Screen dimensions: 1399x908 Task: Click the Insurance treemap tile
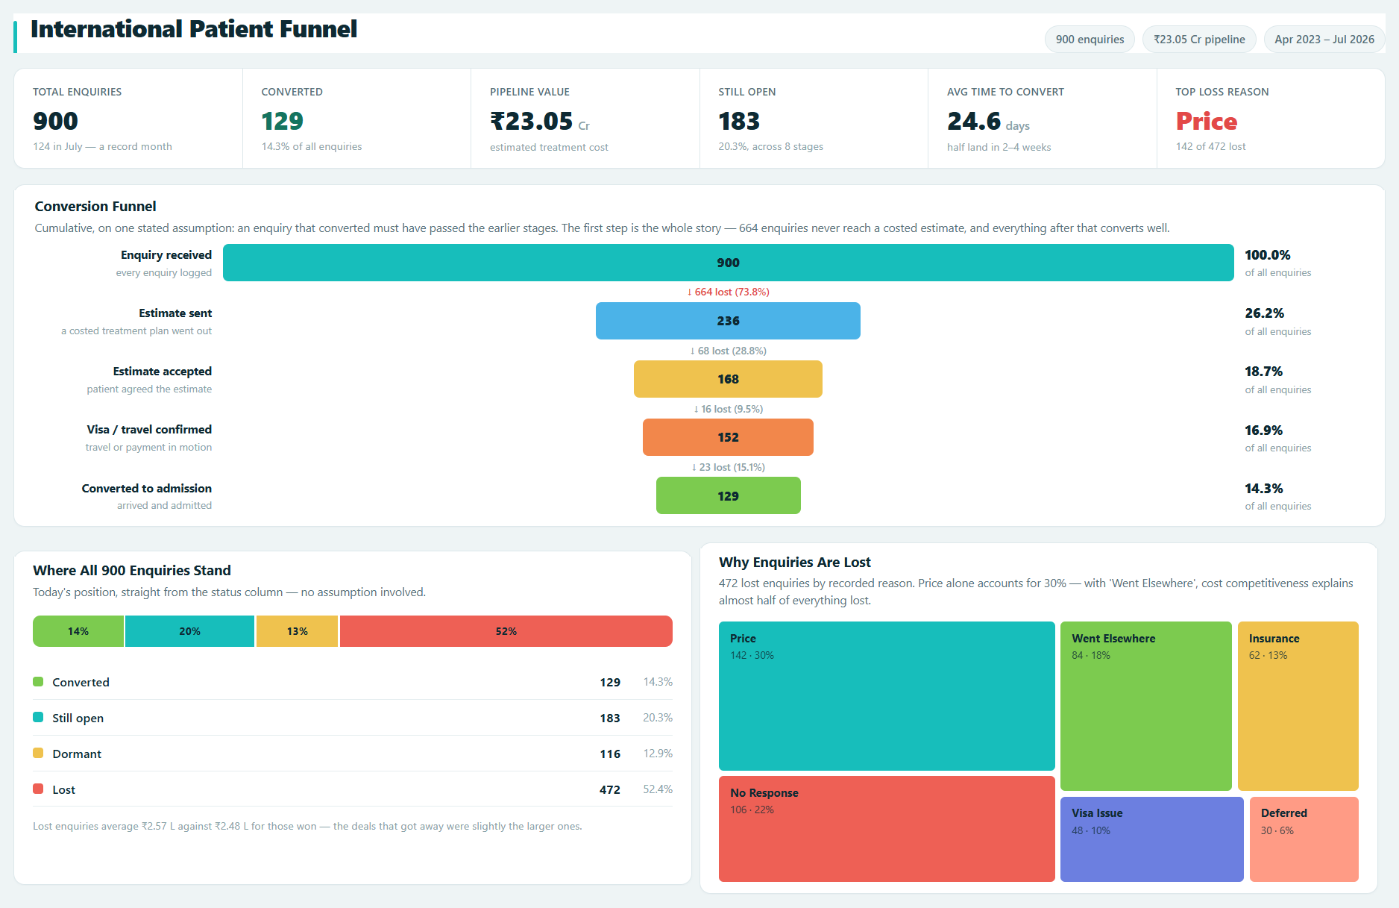1298,706
